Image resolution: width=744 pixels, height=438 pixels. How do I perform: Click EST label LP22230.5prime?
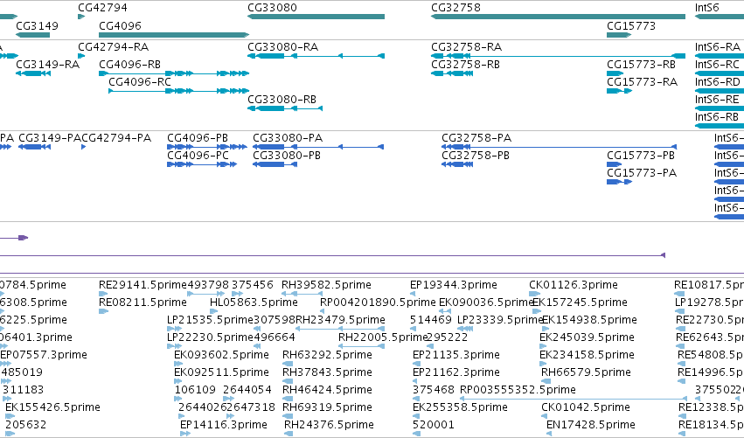210,337
